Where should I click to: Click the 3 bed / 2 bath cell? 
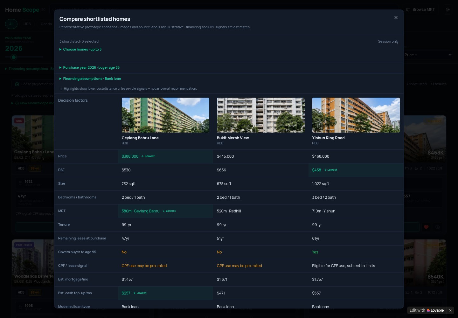click(x=356, y=197)
